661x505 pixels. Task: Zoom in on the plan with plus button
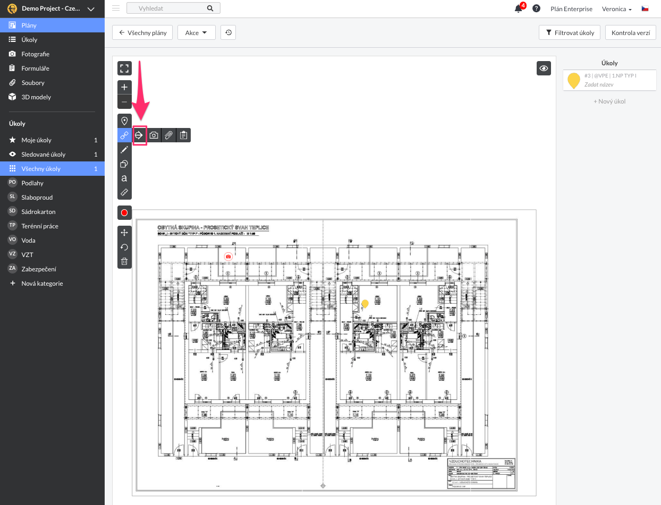click(x=124, y=87)
